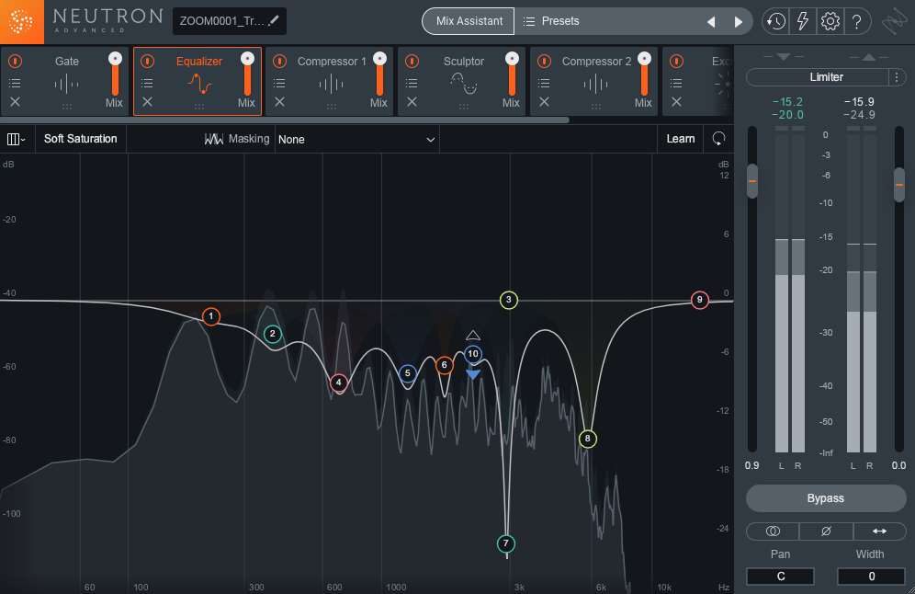The height and width of the screenshot is (594, 915).
Task: Open Compressor 1 presets list icon
Action: point(279,83)
